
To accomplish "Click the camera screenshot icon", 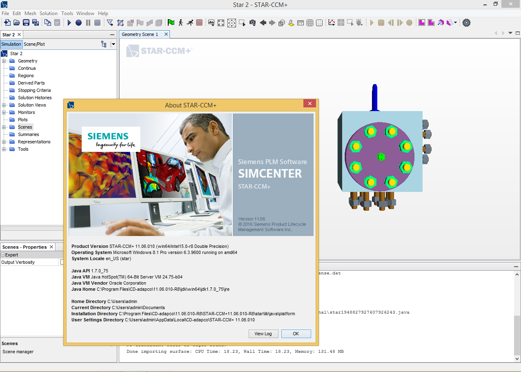I will pos(253,23).
